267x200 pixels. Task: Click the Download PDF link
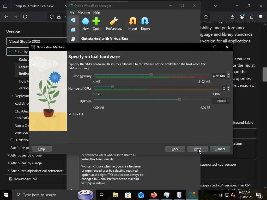[24, 179]
